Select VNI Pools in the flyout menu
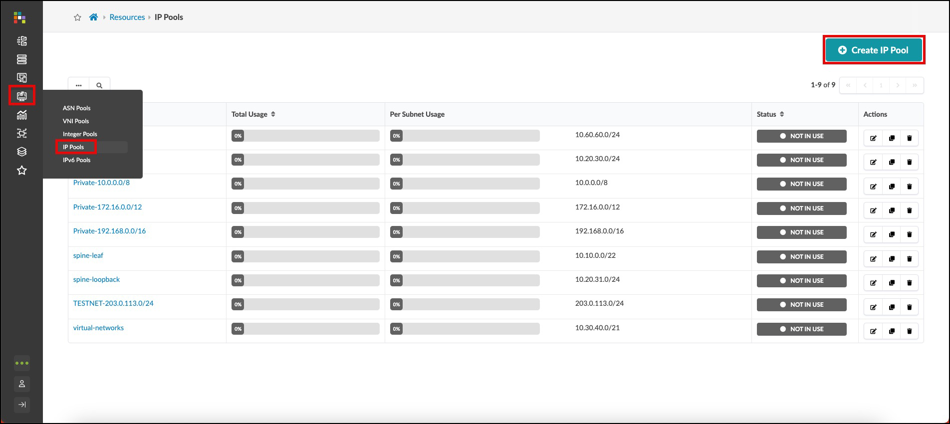This screenshot has width=950, height=424. (76, 121)
